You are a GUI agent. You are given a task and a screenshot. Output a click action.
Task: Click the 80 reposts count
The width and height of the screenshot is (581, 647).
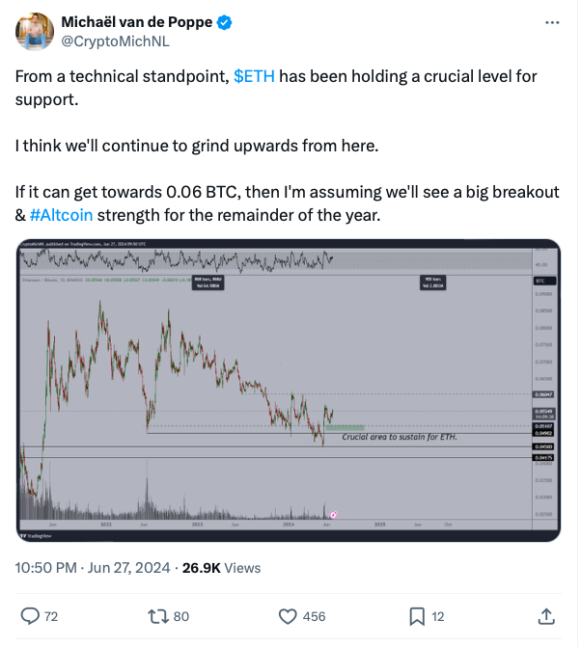[180, 616]
